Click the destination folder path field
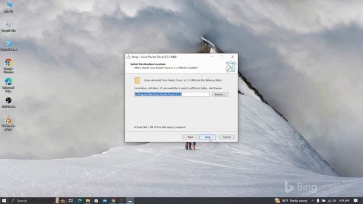This screenshot has height=204, width=363. pos(171,95)
